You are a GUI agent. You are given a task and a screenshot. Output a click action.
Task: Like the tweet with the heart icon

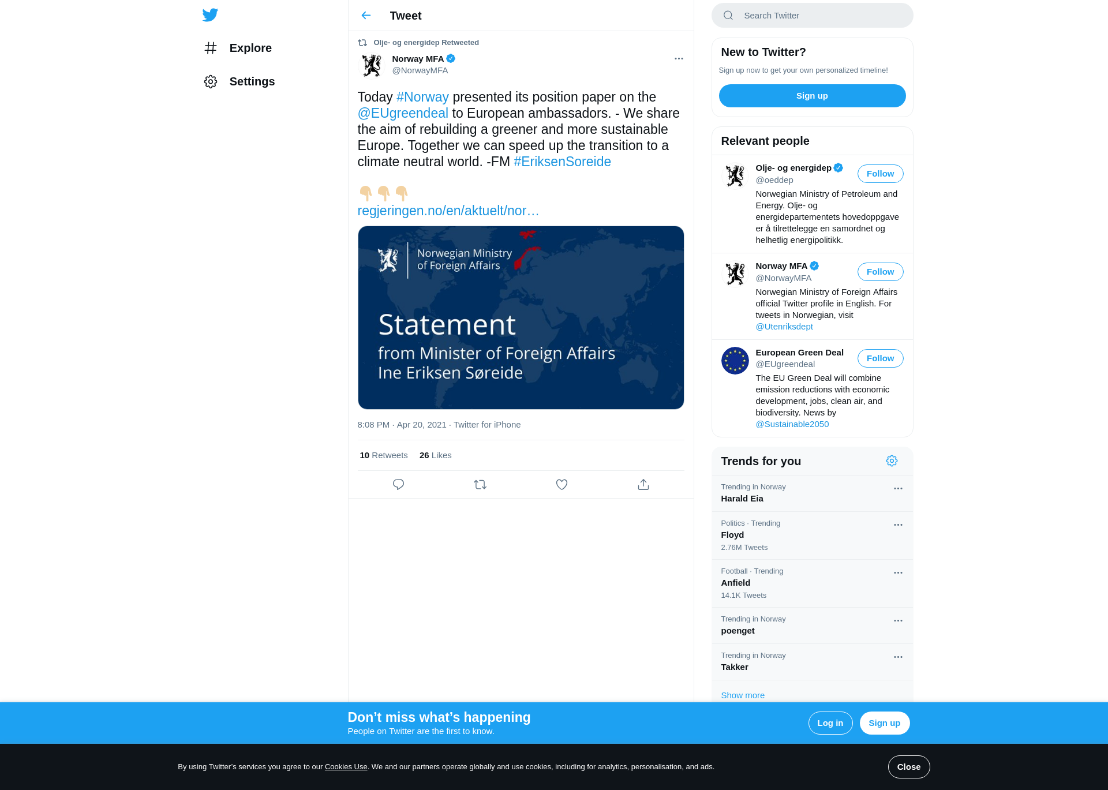(562, 485)
